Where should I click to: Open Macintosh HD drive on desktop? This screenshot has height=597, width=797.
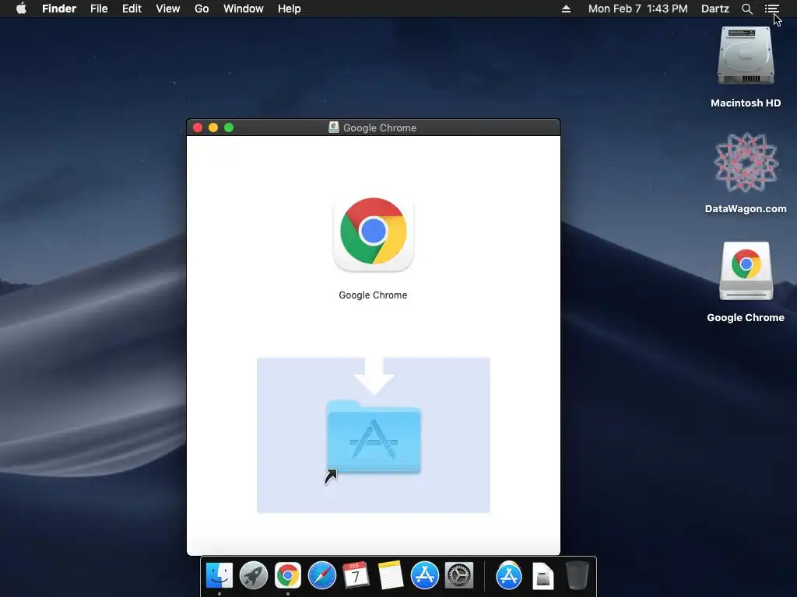[x=746, y=56]
